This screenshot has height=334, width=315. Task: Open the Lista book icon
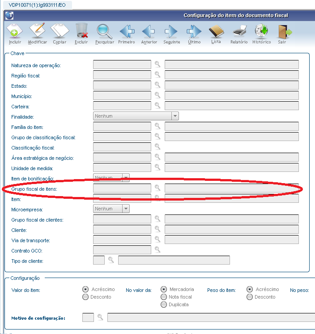pyautogui.click(x=216, y=31)
